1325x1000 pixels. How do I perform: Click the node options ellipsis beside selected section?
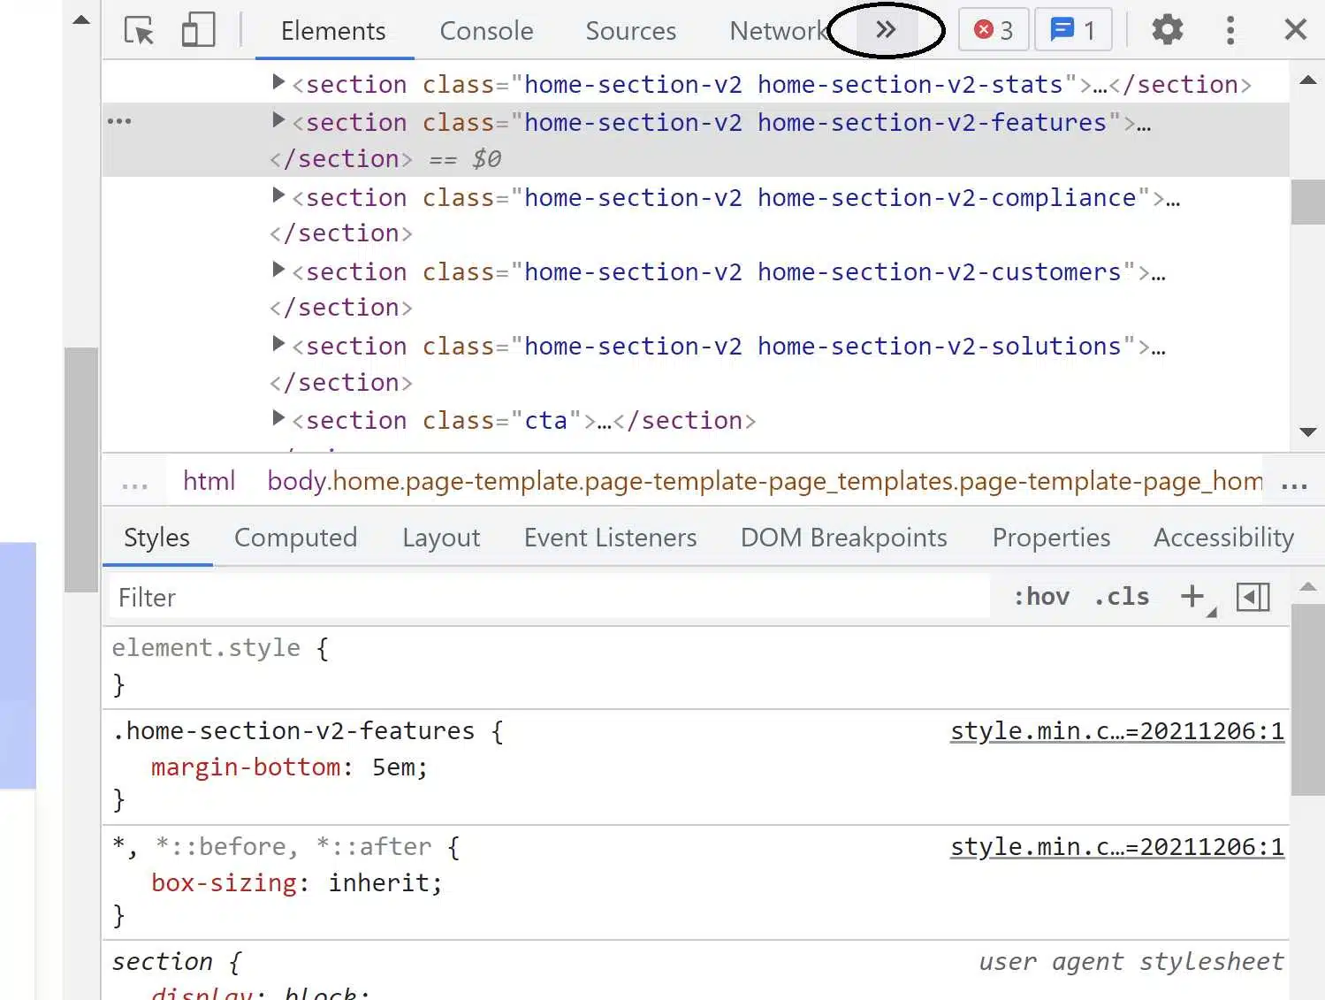120,120
